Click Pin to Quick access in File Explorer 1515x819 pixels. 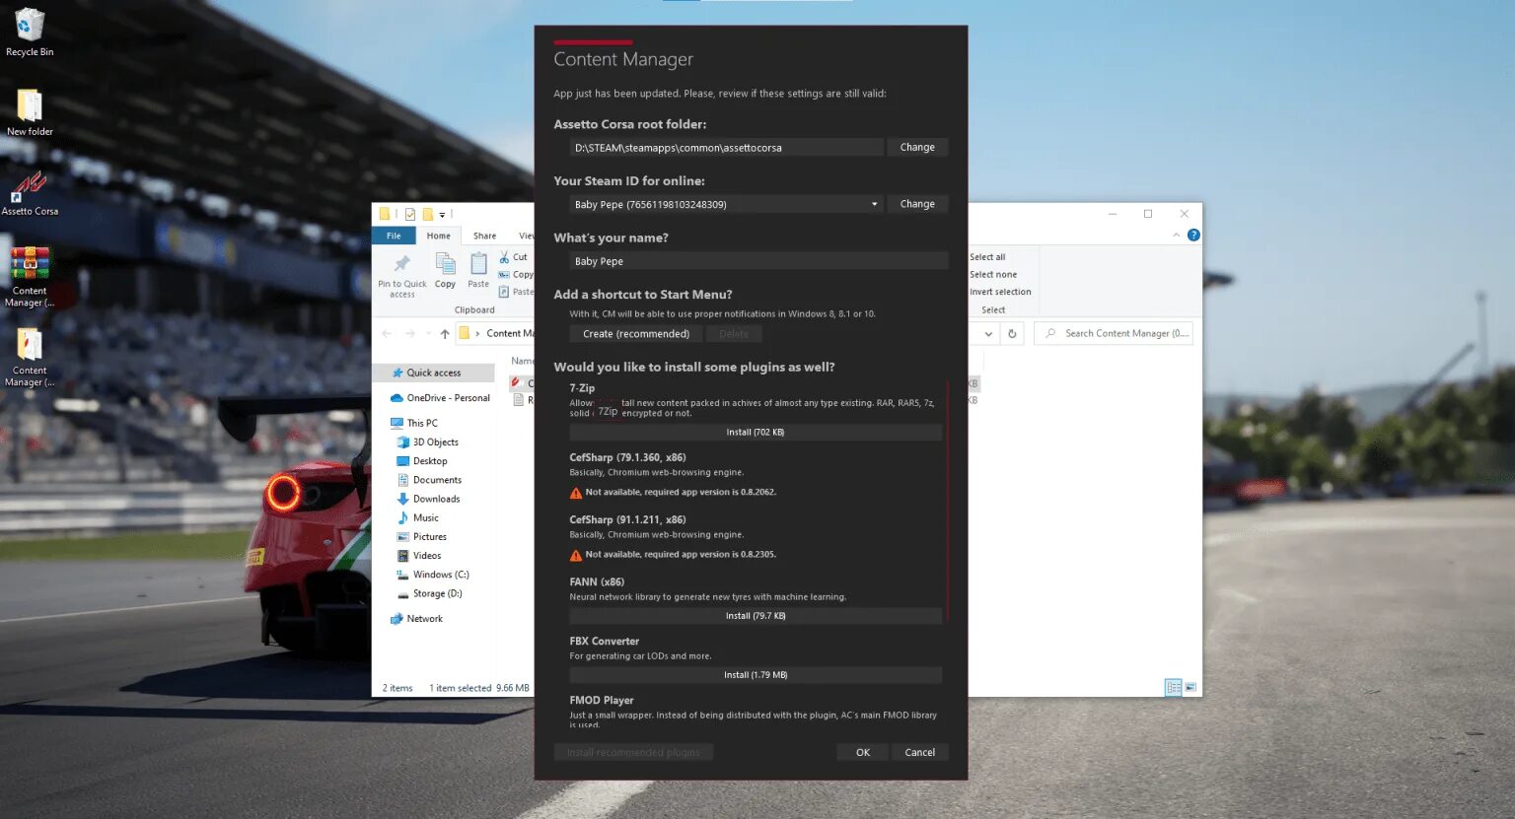tap(401, 274)
